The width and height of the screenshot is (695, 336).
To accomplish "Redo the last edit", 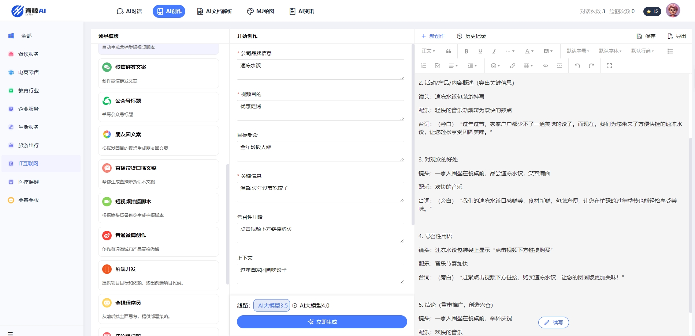I will click(591, 66).
